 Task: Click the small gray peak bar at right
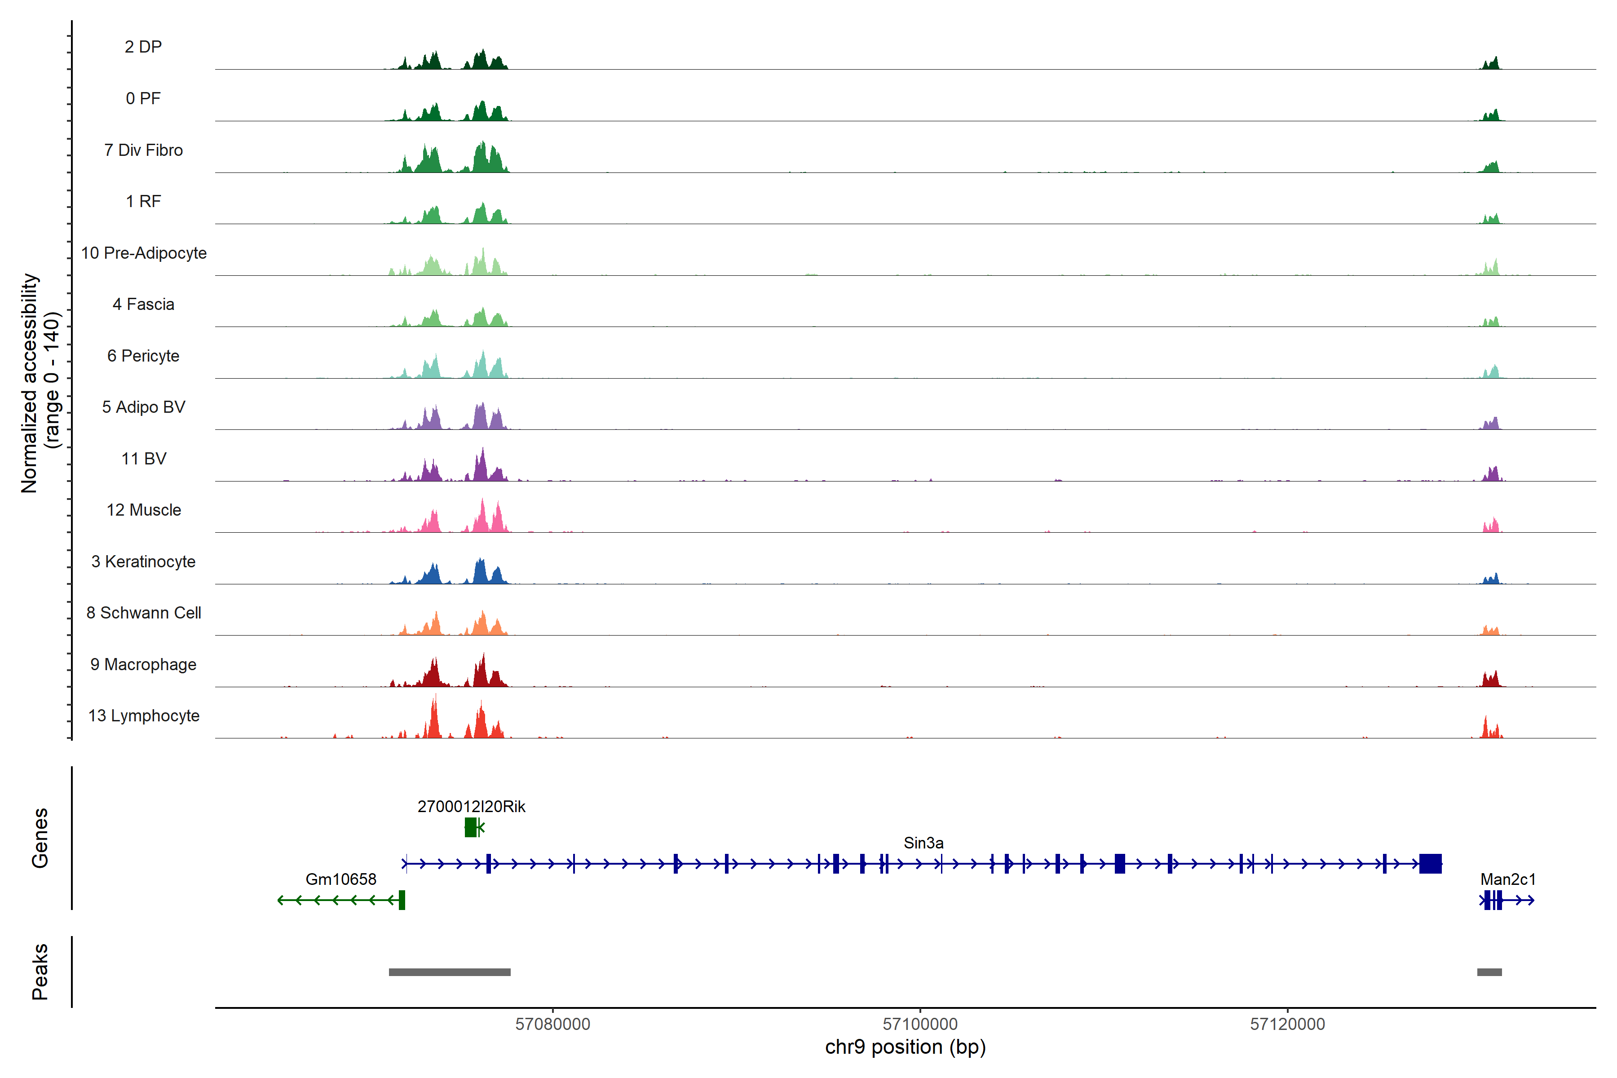click(x=1489, y=972)
